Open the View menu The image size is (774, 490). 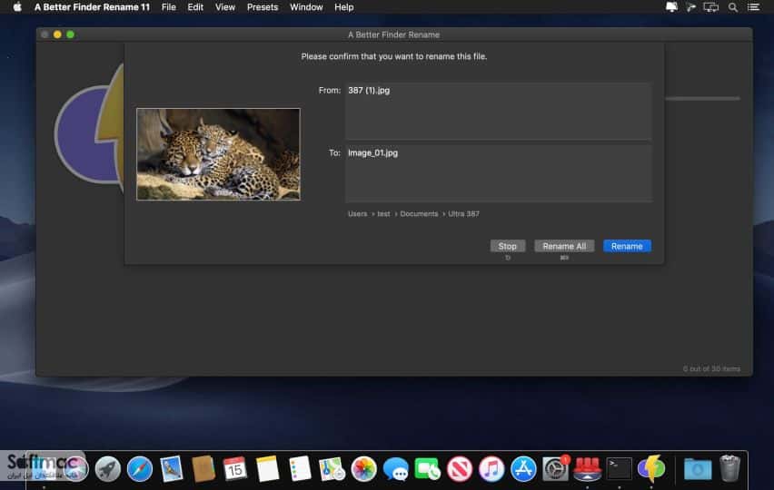tap(225, 7)
